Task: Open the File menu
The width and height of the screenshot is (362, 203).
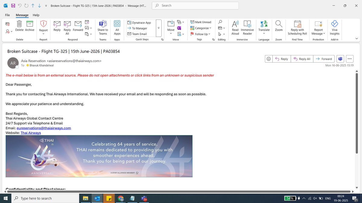Action: [x=8, y=15]
